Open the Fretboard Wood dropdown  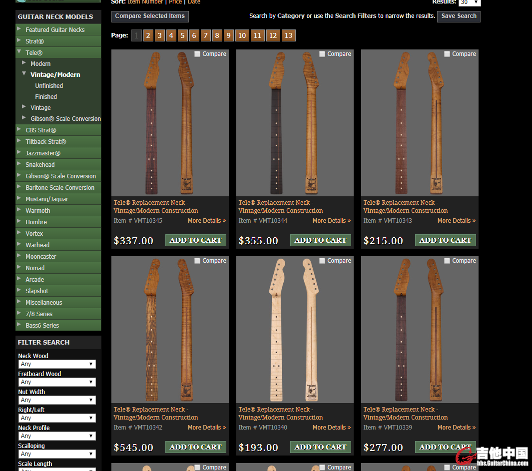(56, 382)
